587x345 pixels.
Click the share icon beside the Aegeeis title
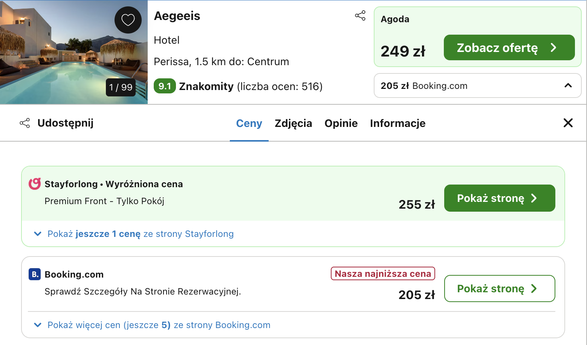coord(360,15)
